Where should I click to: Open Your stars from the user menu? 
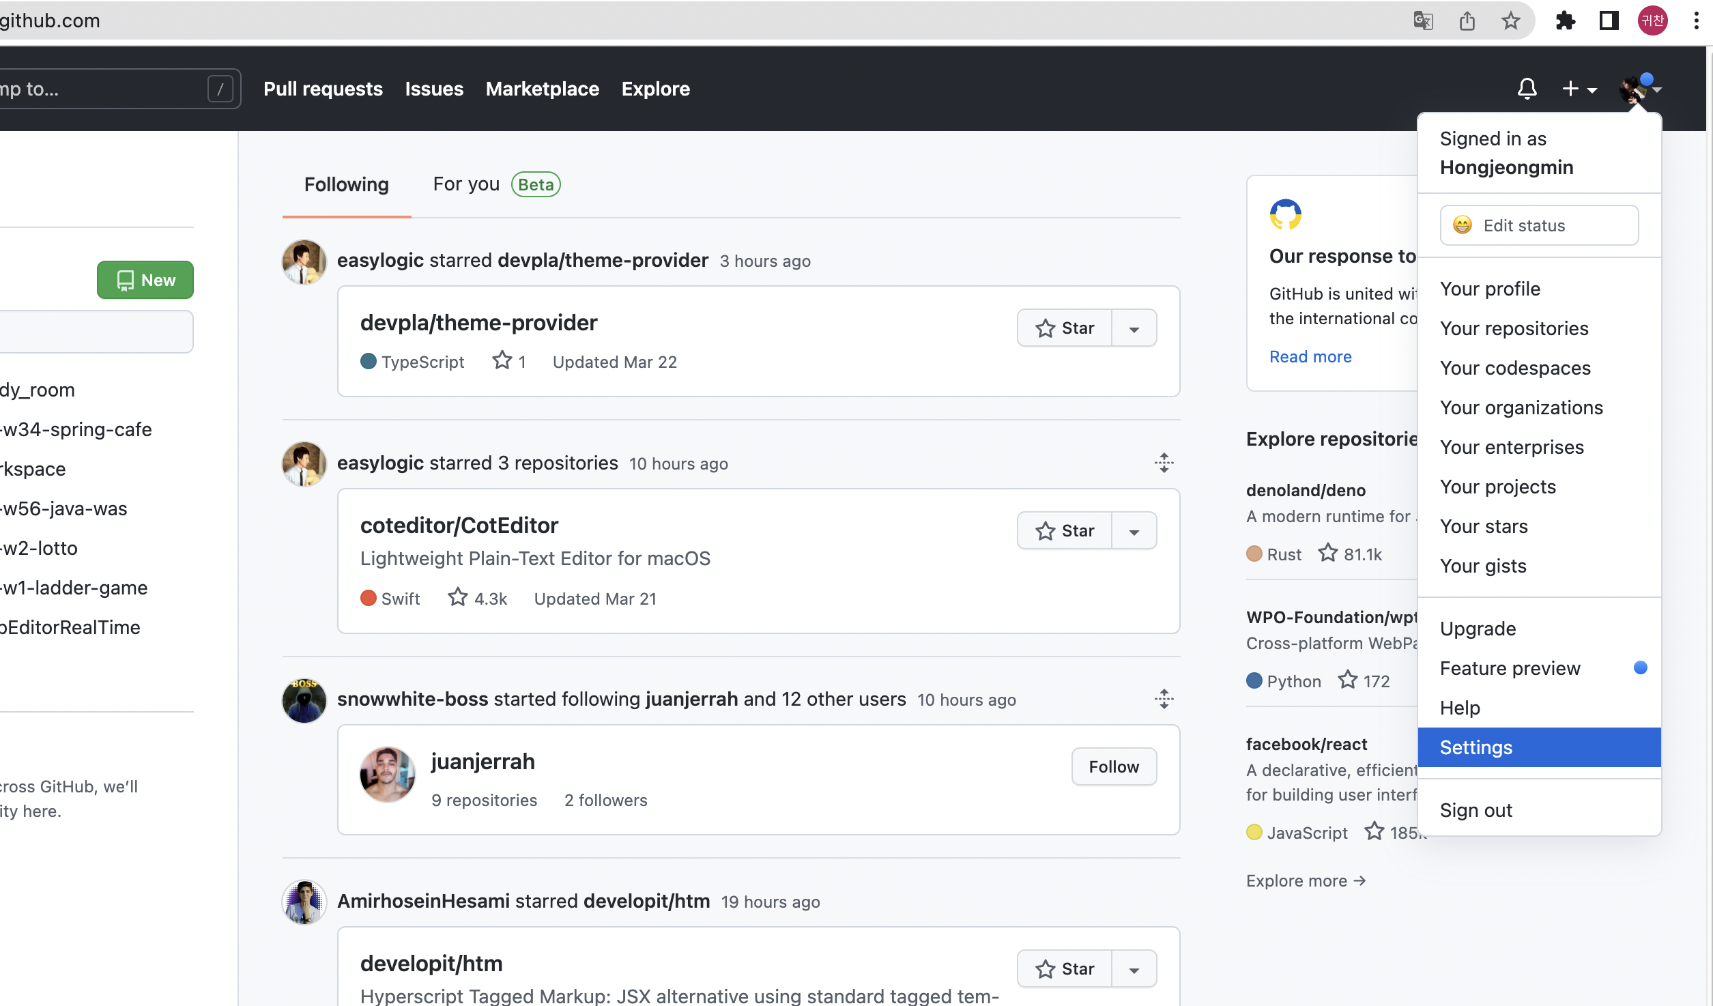pyautogui.click(x=1483, y=526)
